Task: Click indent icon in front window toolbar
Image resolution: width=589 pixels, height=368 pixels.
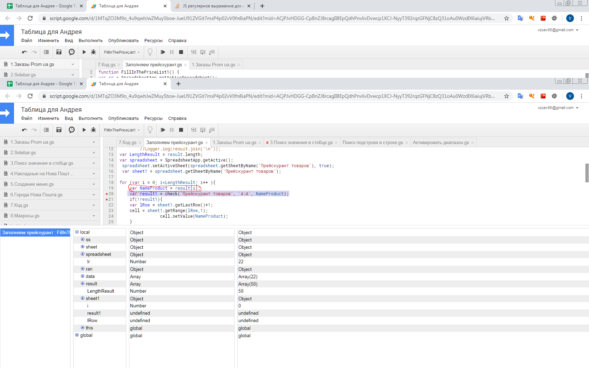Action: coord(46,130)
